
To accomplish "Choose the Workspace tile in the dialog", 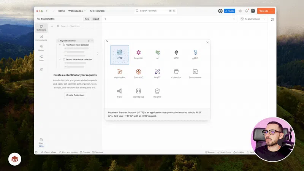I will pyautogui.click(x=138, y=93).
